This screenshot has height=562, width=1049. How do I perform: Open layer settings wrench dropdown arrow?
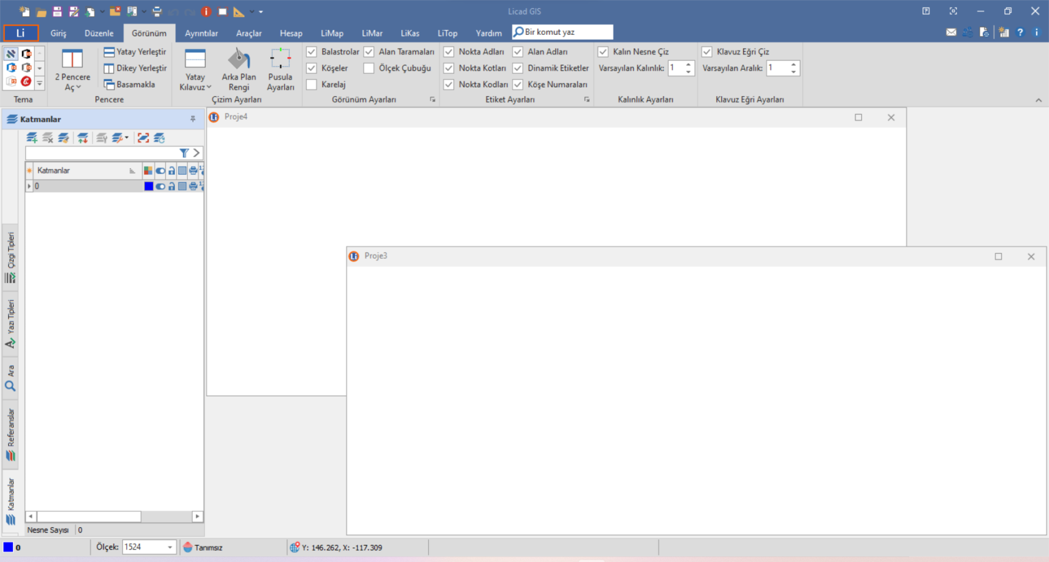(127, 137)
